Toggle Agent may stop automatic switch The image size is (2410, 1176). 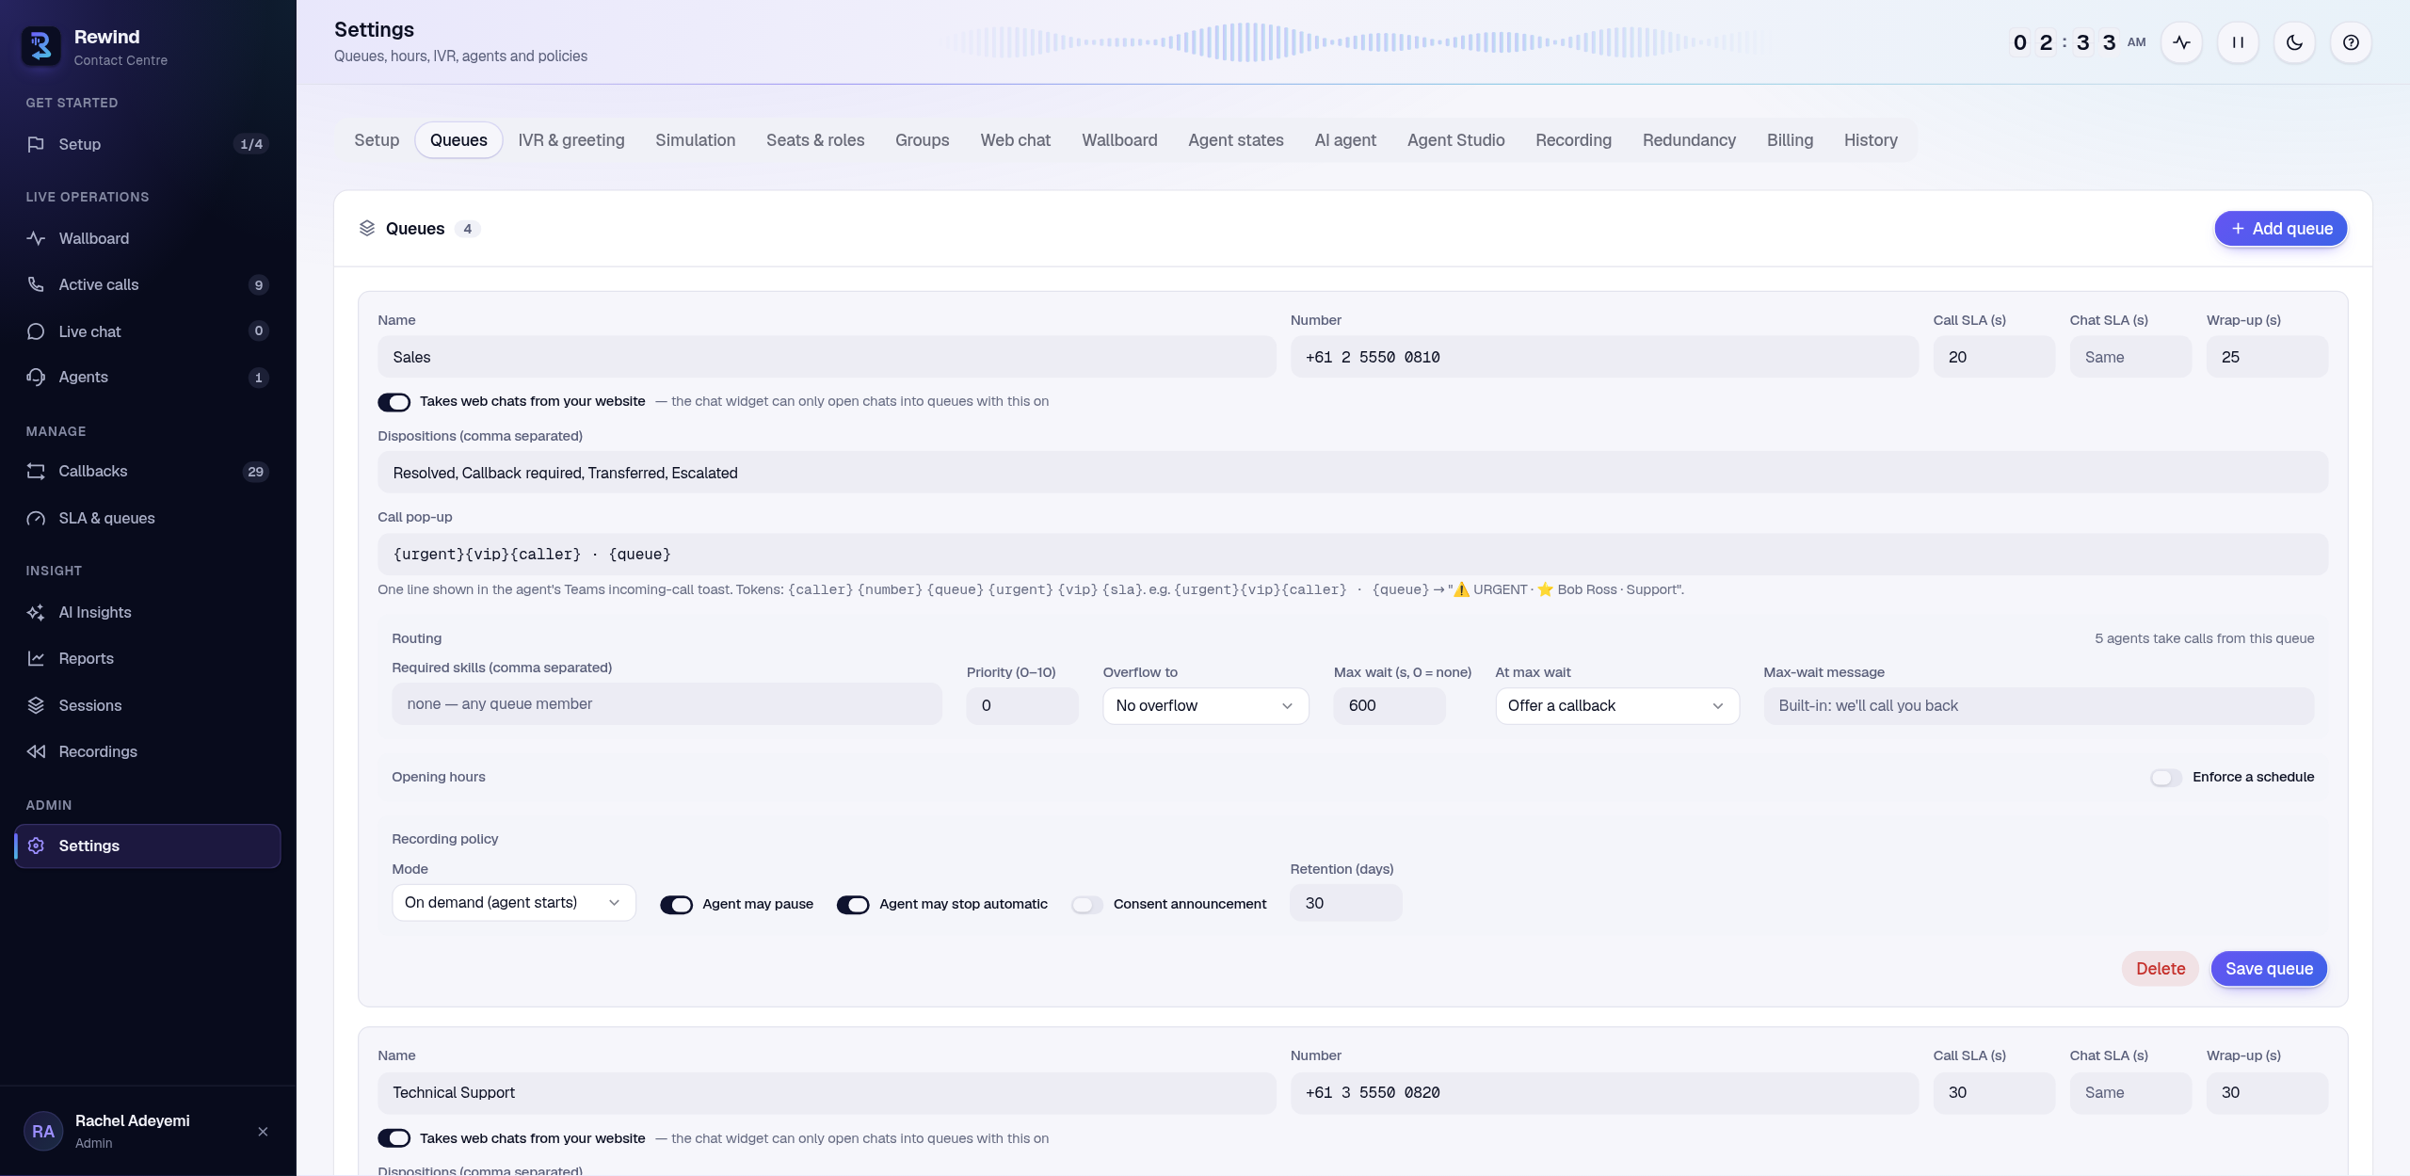[x=853, y=905]
